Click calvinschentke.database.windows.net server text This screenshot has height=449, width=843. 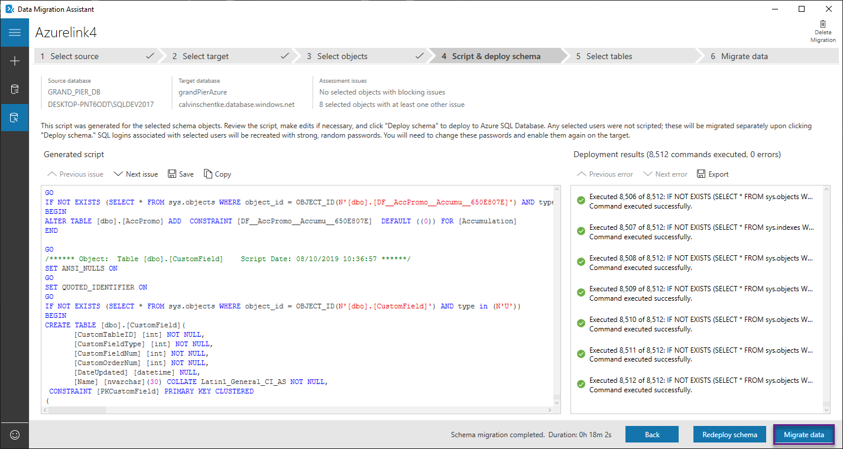coord(236,105)
